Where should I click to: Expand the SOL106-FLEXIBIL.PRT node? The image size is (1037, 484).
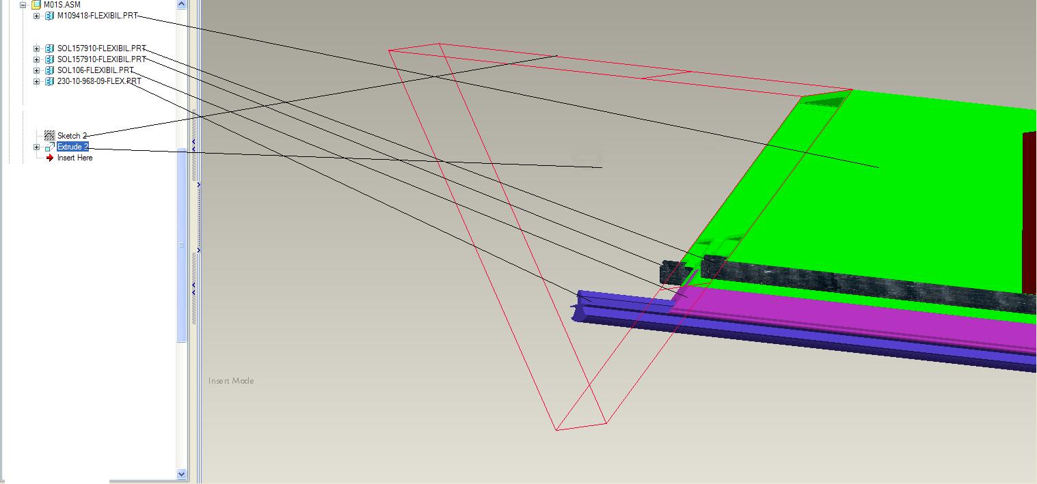(x=36, y=70)
